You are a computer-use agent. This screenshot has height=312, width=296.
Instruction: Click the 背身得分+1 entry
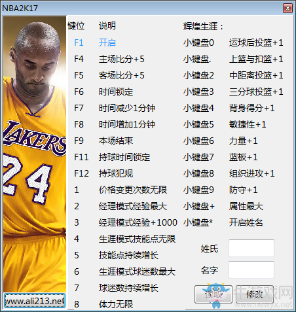(x=251, y=108)
